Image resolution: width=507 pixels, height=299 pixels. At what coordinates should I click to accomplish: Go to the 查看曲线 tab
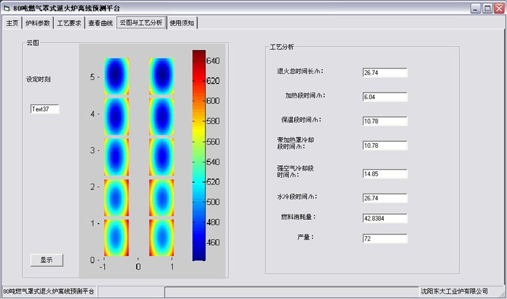click(101, 23)
